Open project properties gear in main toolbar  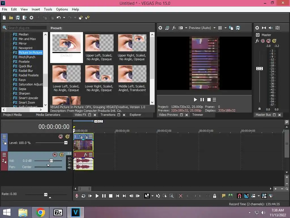coord(31,18)
